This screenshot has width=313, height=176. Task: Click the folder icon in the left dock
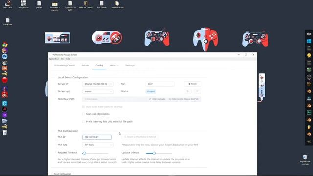point(5,121)
